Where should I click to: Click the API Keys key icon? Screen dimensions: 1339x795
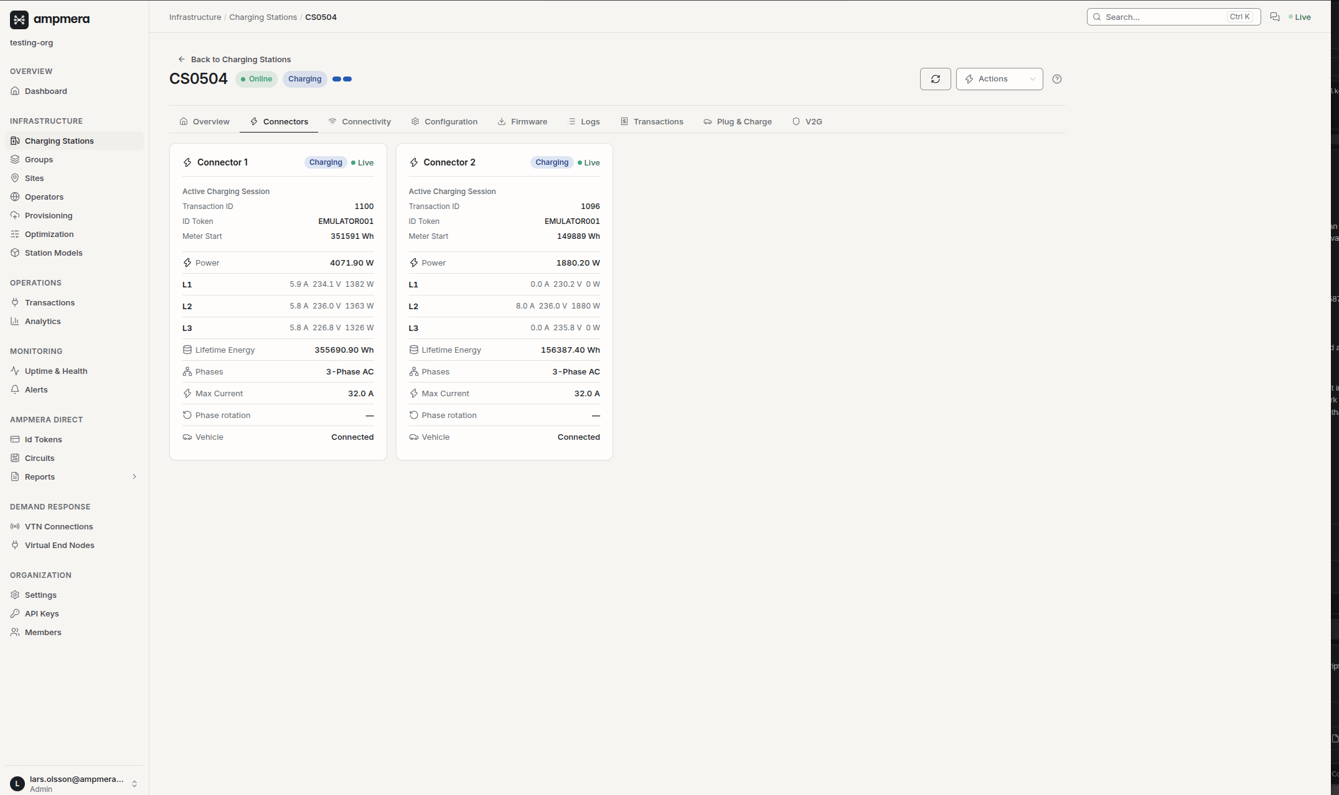point(15,613)
